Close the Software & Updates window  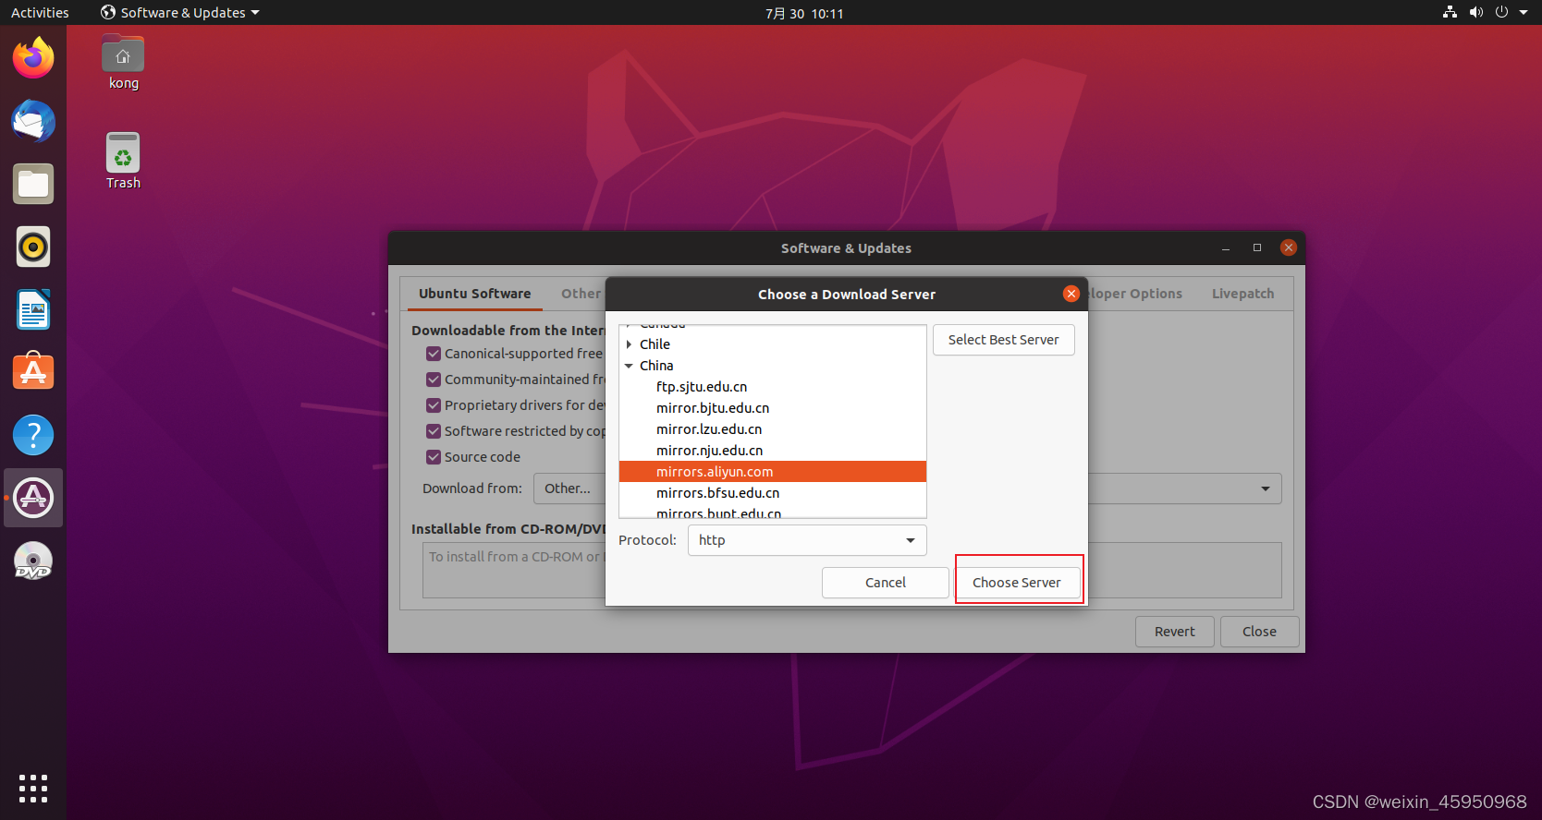pos(1289,247)
